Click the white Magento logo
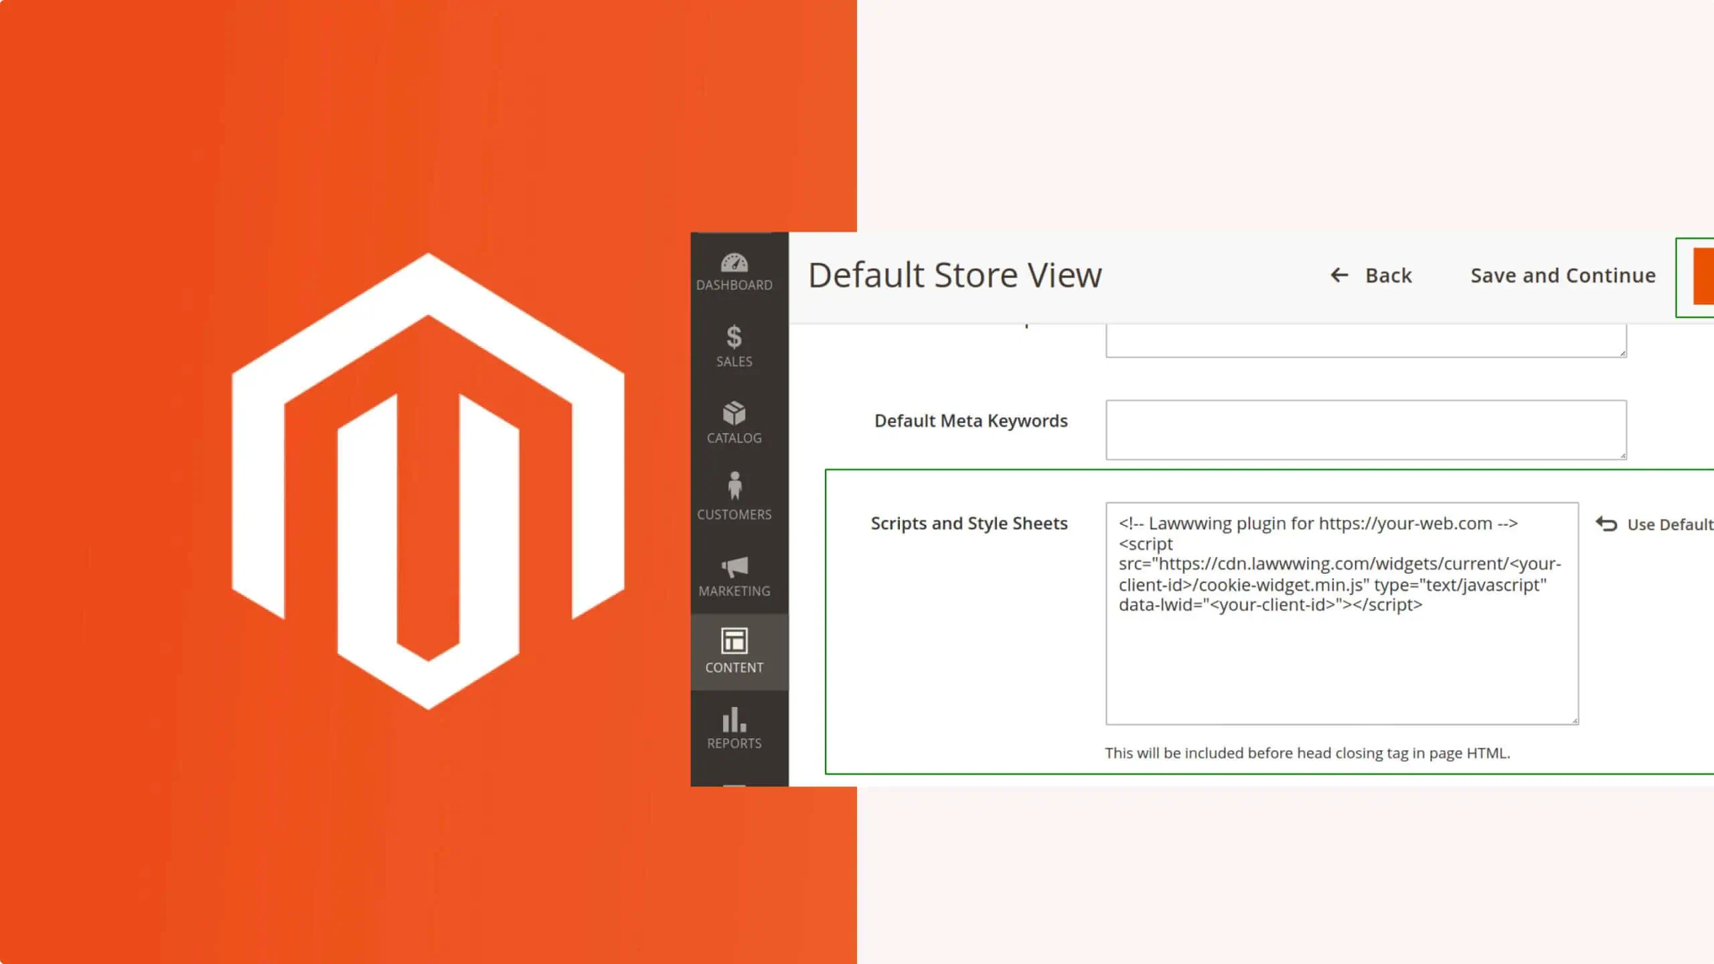Screen dimensions: 1714x964 (428, 481)
